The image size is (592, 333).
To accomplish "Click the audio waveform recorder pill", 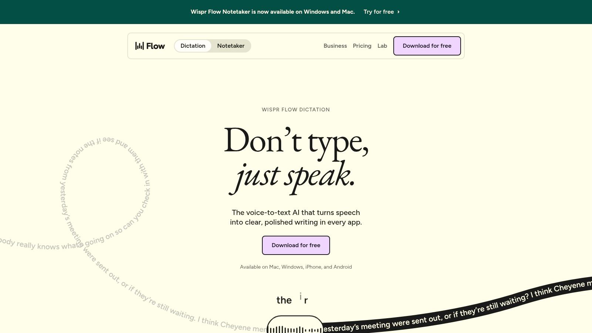I will 295,324.
